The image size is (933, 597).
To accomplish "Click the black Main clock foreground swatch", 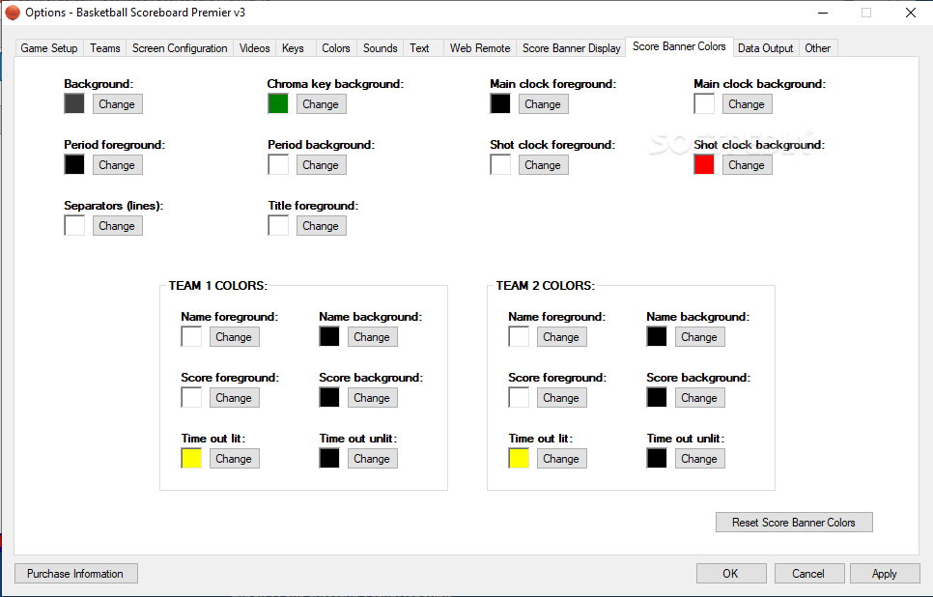I will 500,104.
